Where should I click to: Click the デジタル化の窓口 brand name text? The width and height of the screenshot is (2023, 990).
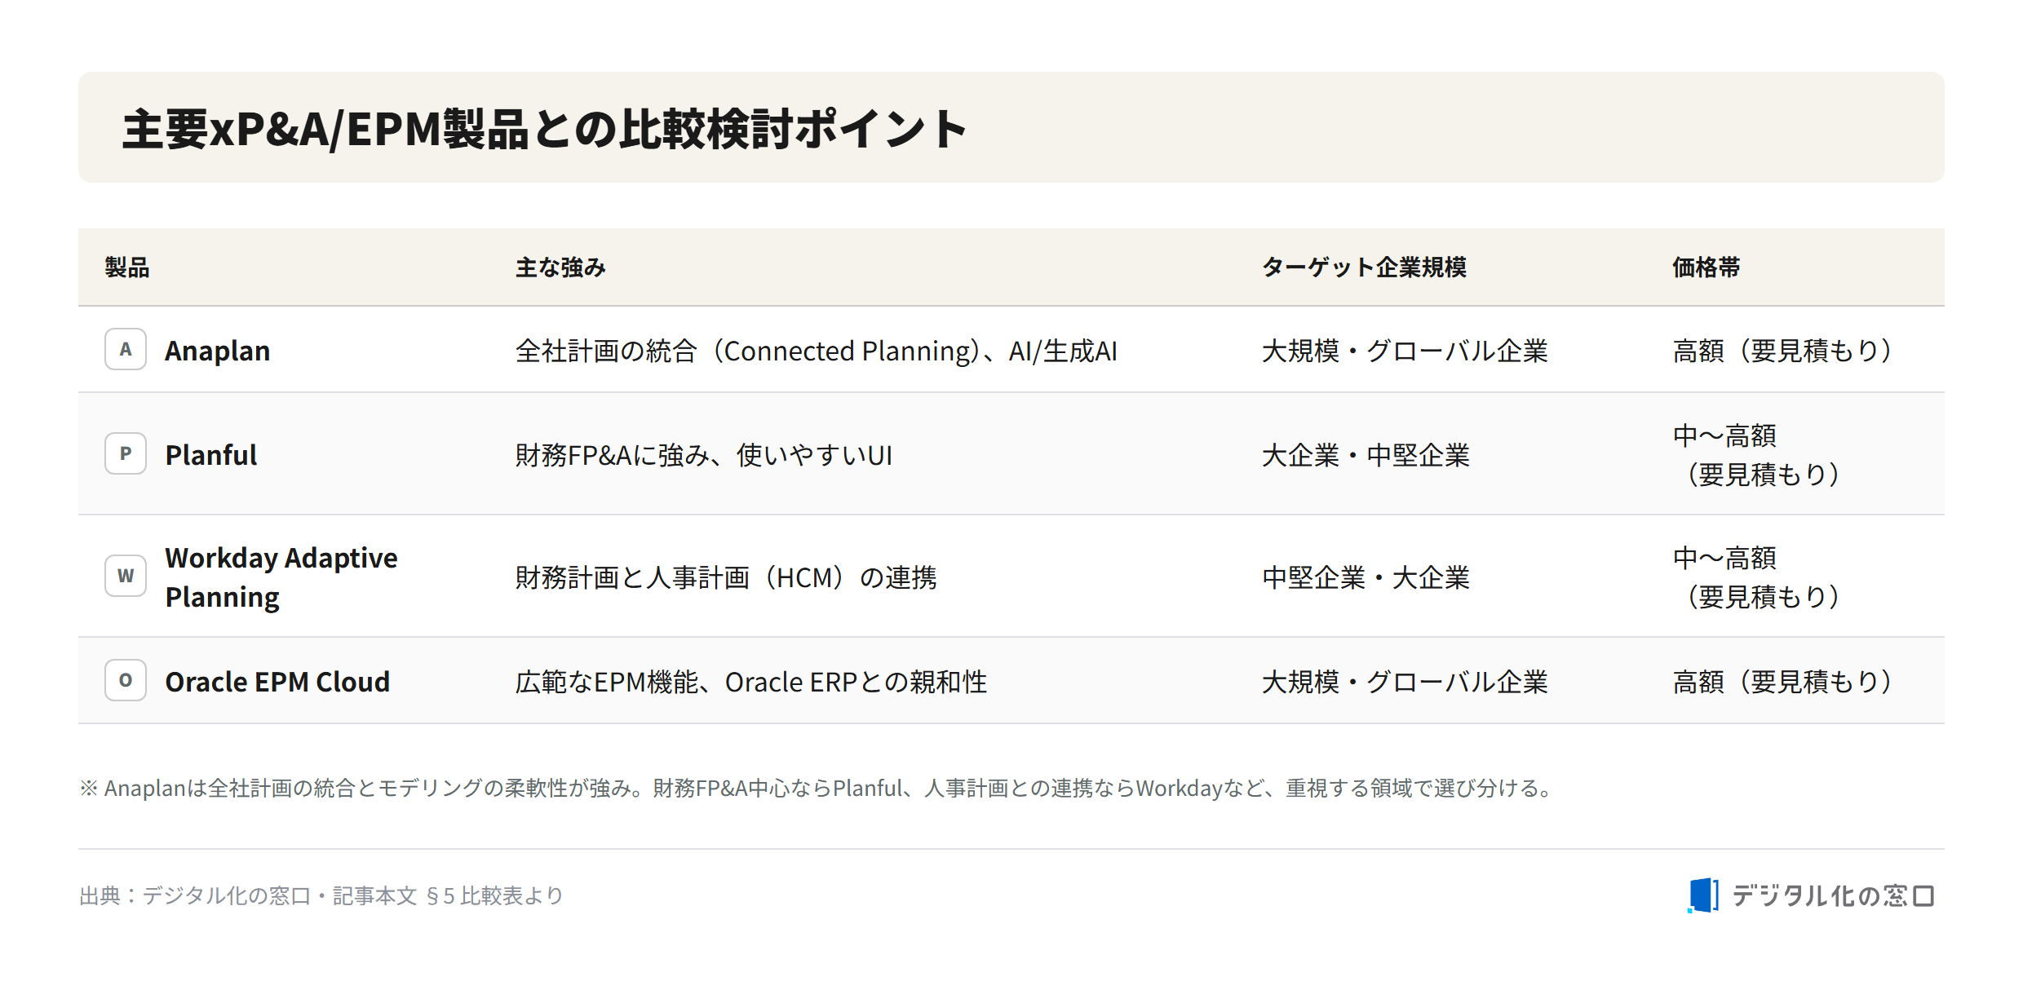click(1833, 895)
